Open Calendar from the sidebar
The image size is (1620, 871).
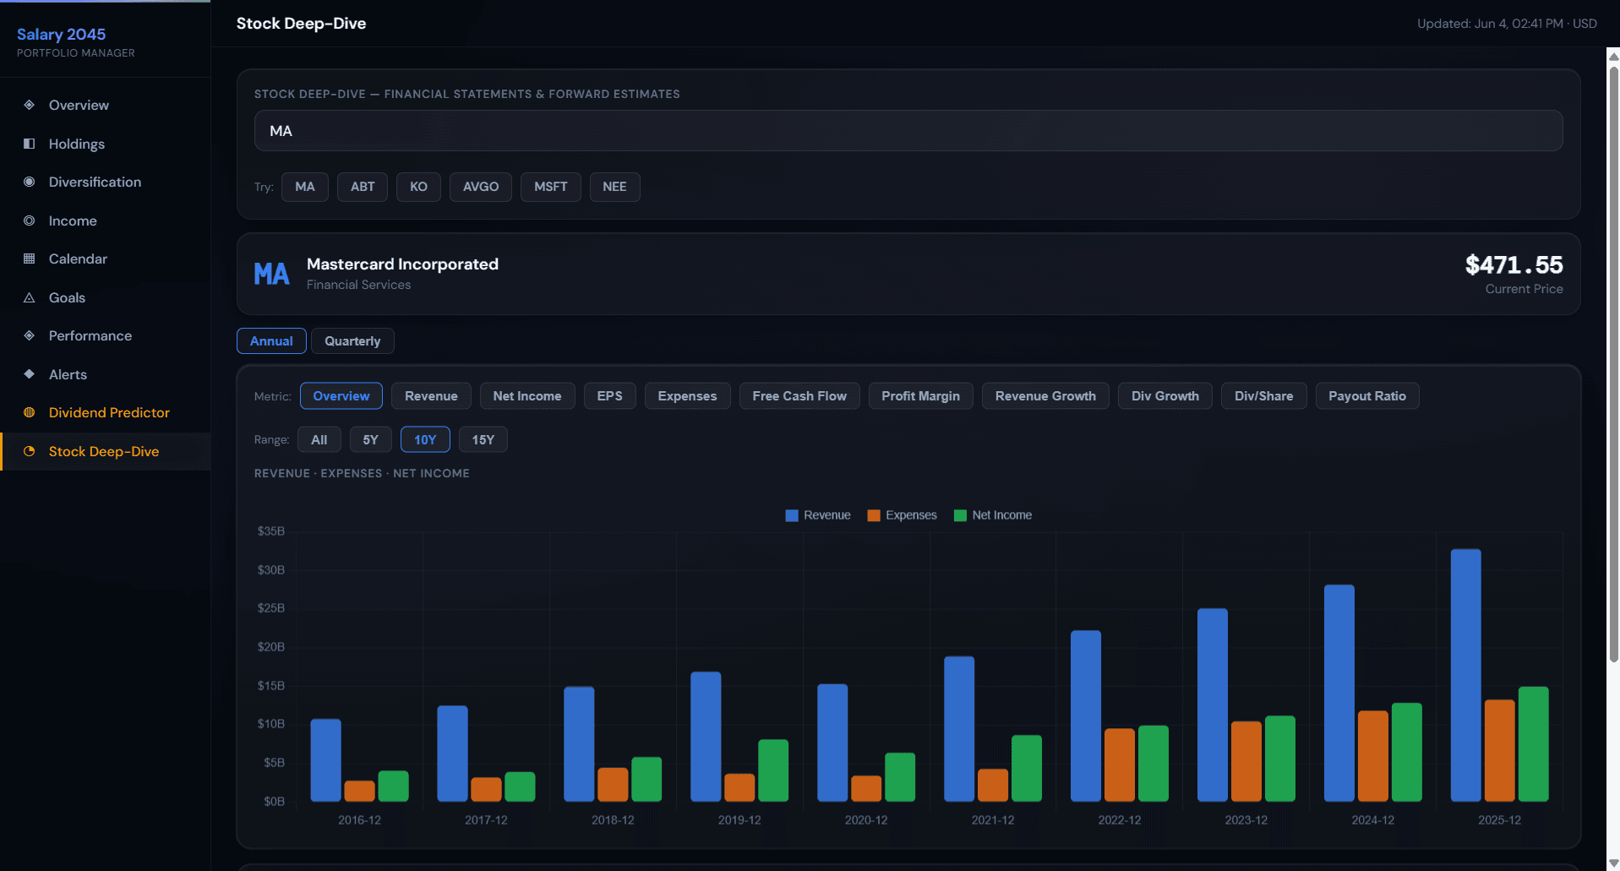[x=106, y=259]
